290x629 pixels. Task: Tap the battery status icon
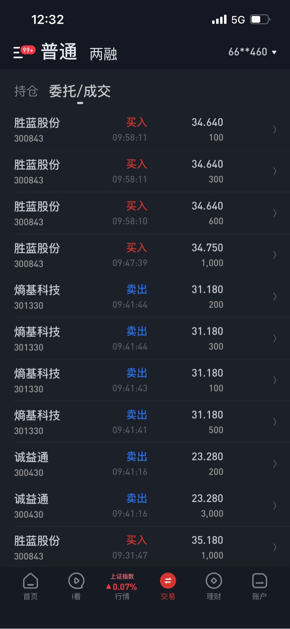tap(260, 19)
